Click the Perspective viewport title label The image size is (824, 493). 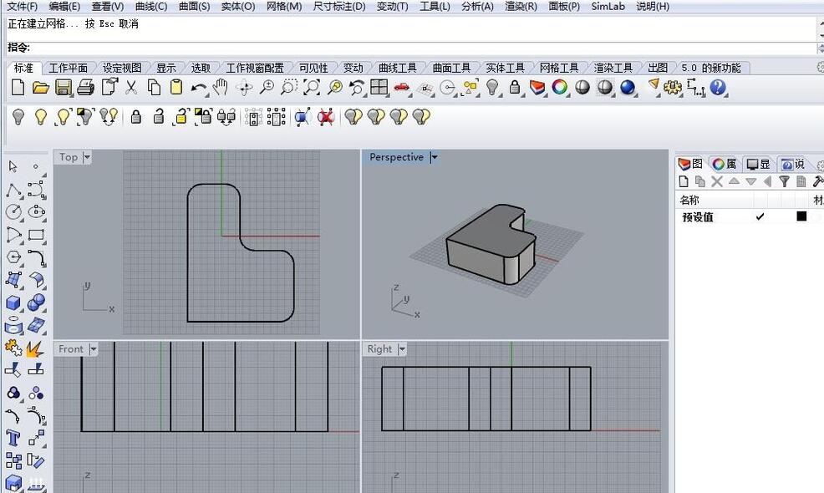pos(396,156)
